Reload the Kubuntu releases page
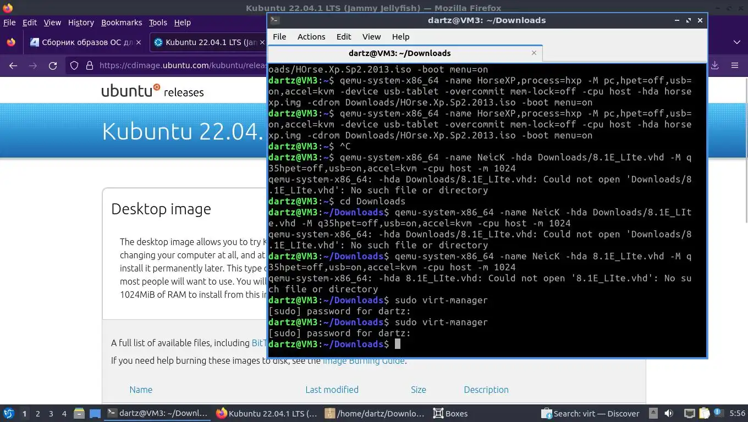Screen dimensions: 748x422 coord(53,65)
